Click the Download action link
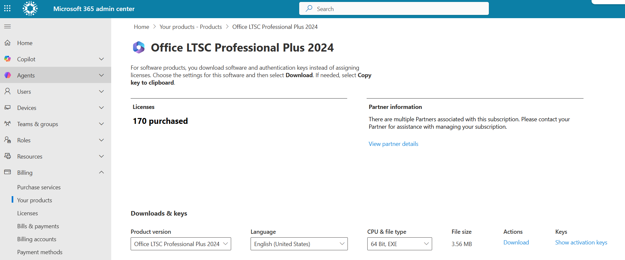This screenshot has height=260, width=625. (x=516, y=242)
